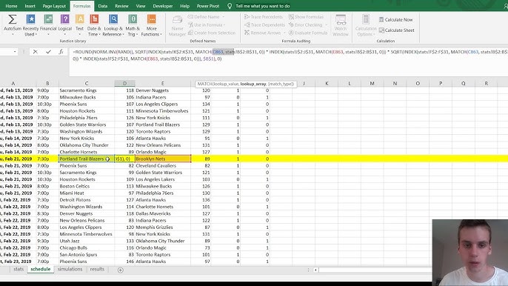Click the Utah Jazz cell
The width and height of the screenshot is (508, 286).
point(87,241)
